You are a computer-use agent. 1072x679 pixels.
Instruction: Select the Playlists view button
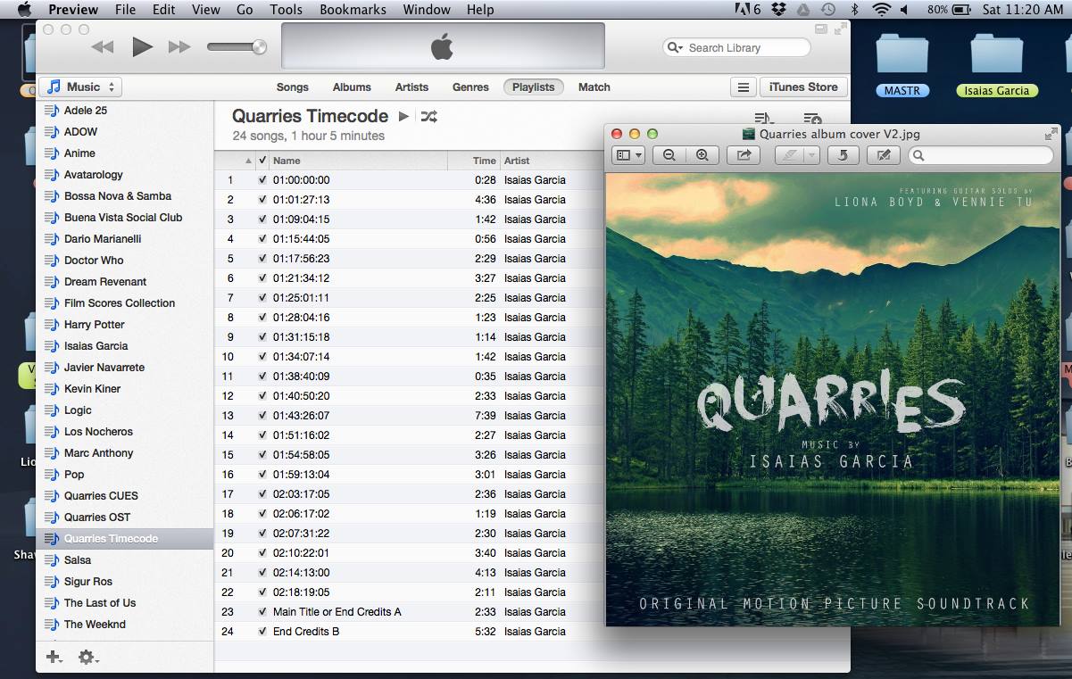pos(534,87)
